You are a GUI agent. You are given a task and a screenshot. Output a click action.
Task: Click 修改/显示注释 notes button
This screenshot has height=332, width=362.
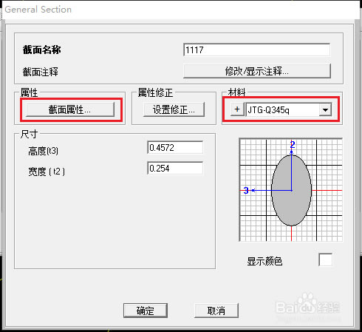(x=257, y=71)
